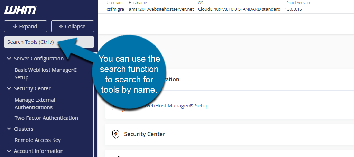This screenshot has height=157, width=354.
Task: Click the sidebar vertical scrollbar
Action: [x=95, y=103]
